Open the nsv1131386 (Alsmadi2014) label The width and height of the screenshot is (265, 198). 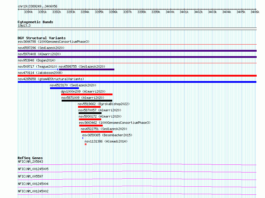click(106, 141)
